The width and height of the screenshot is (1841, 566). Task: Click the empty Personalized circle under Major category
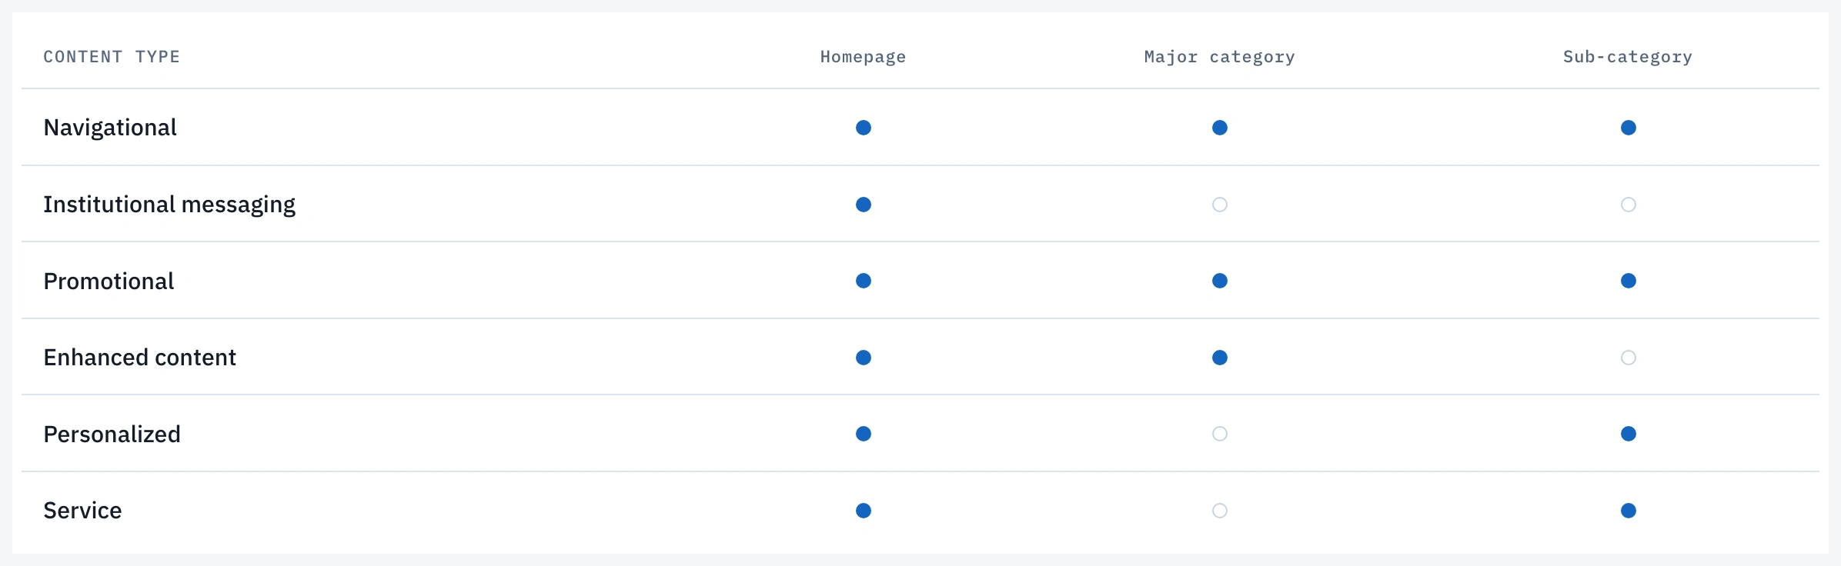click(1220, 434)
